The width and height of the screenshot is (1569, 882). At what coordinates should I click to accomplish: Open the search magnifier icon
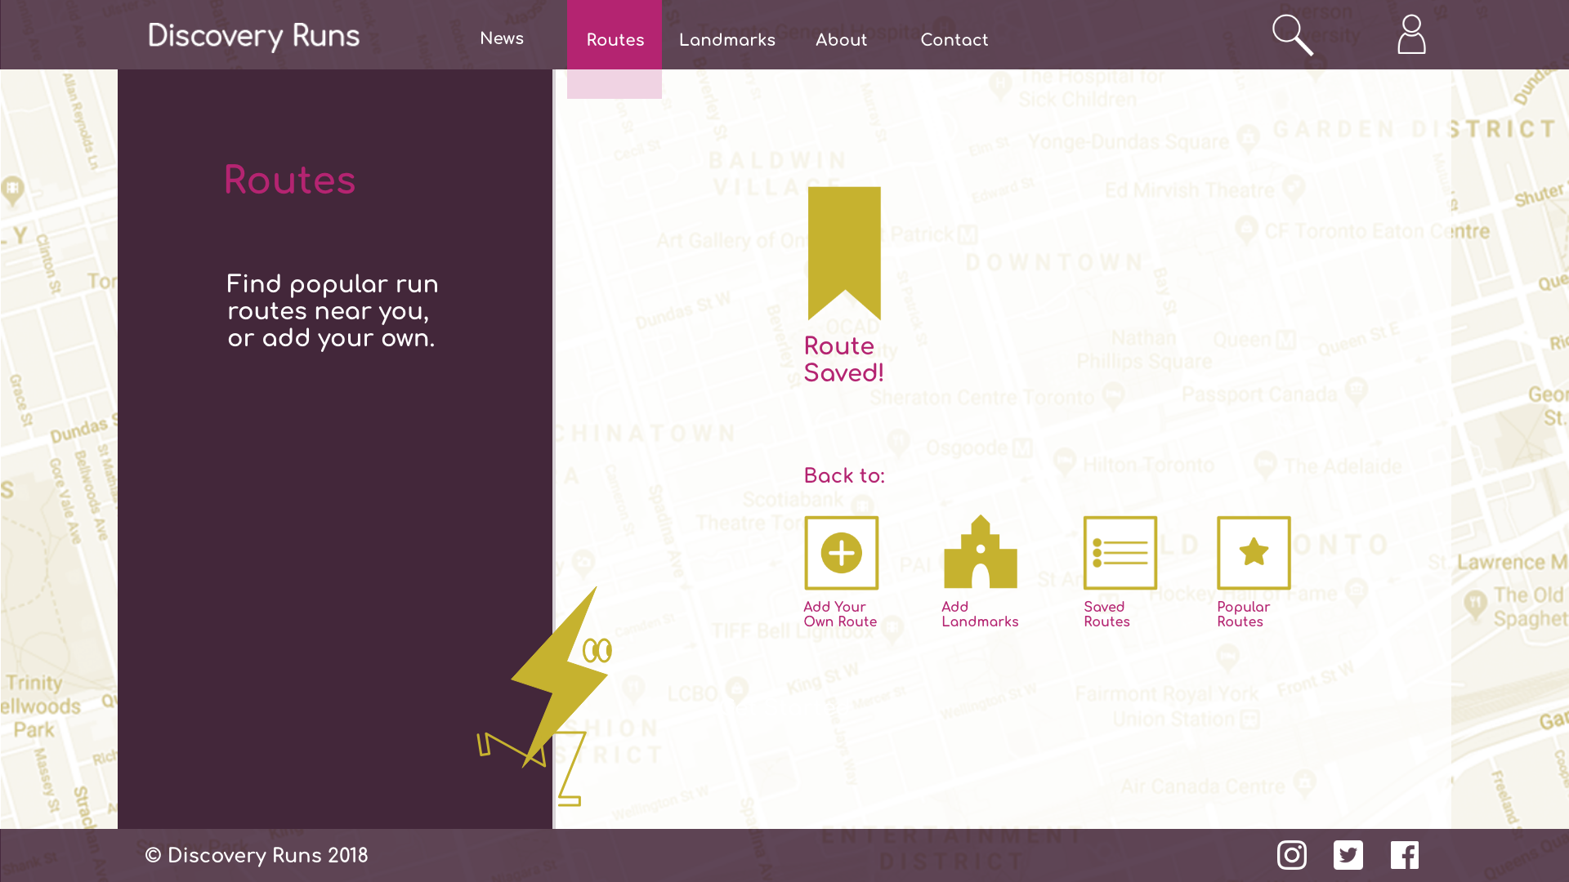[x=1293, y=35]
